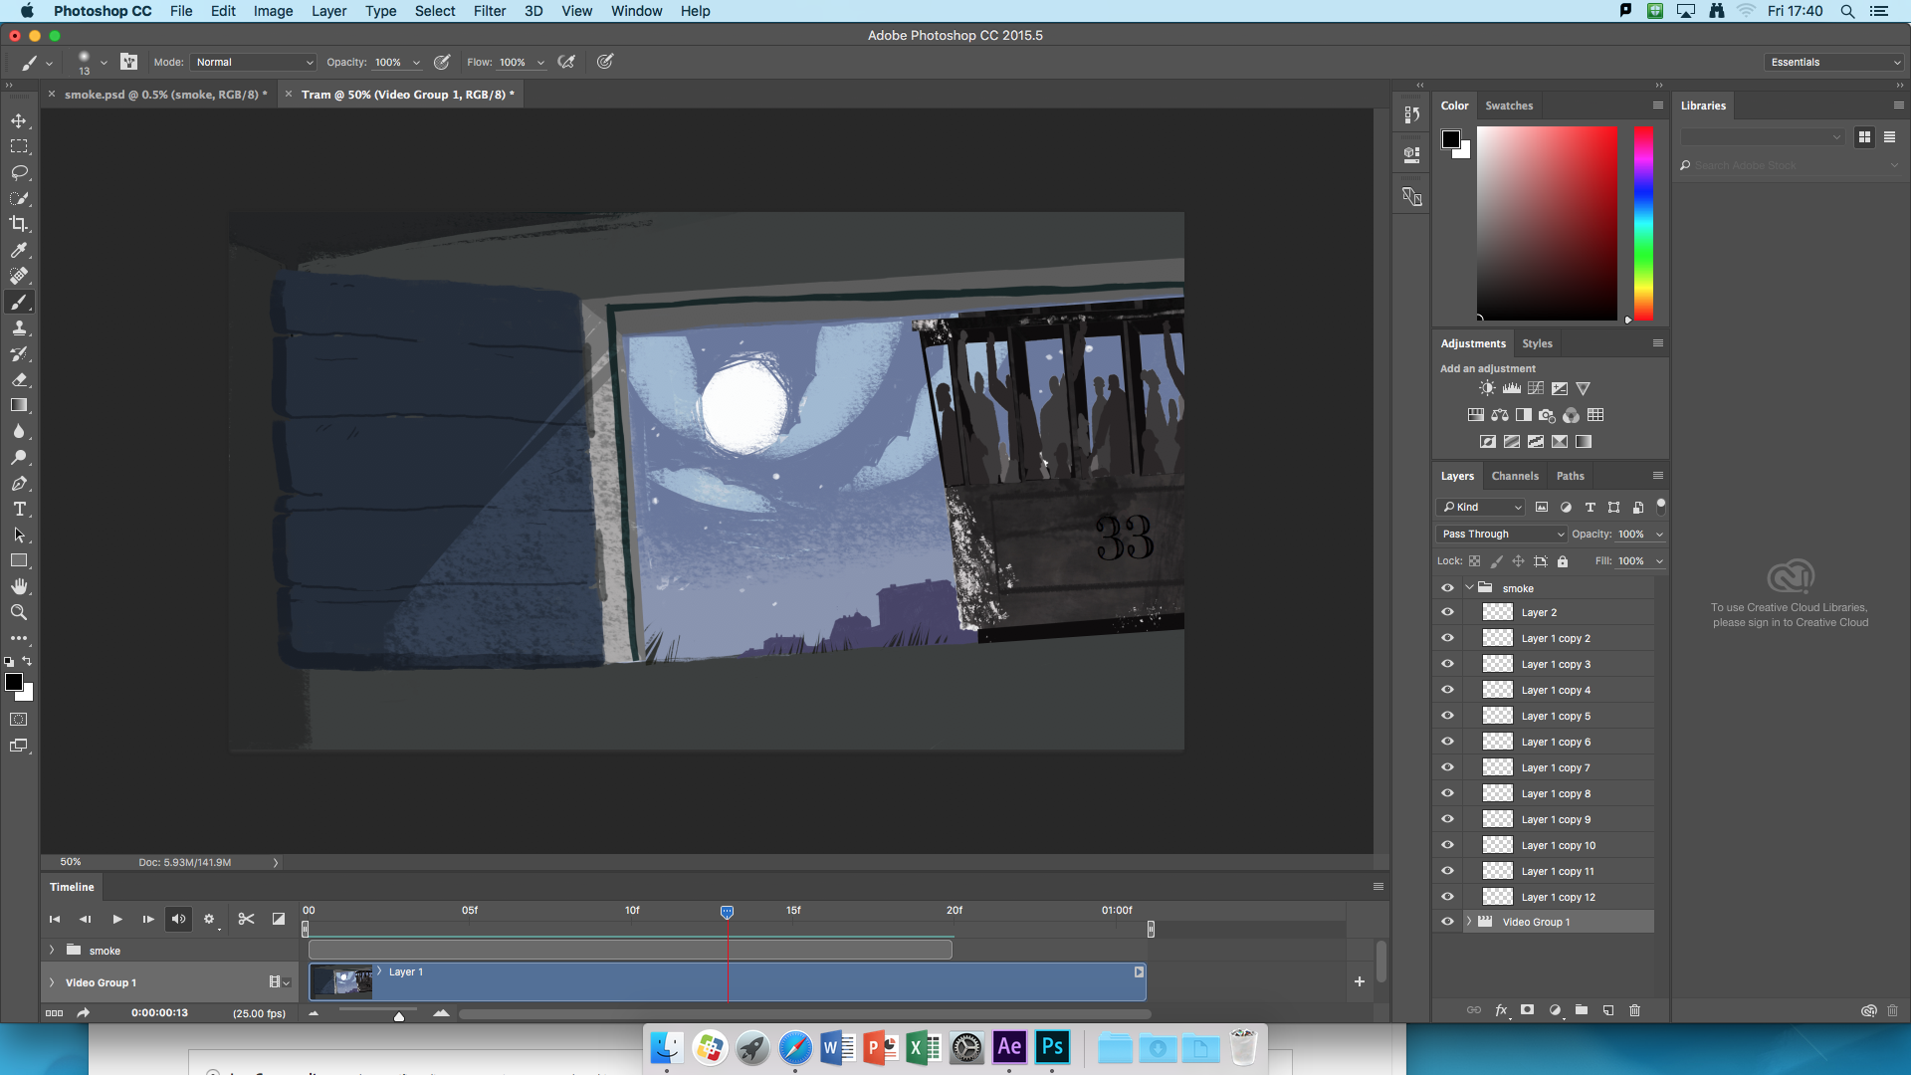The image size is (1911, 1075).
Task: Hide the Layer 2 layer
Action: pos(1447,612)
